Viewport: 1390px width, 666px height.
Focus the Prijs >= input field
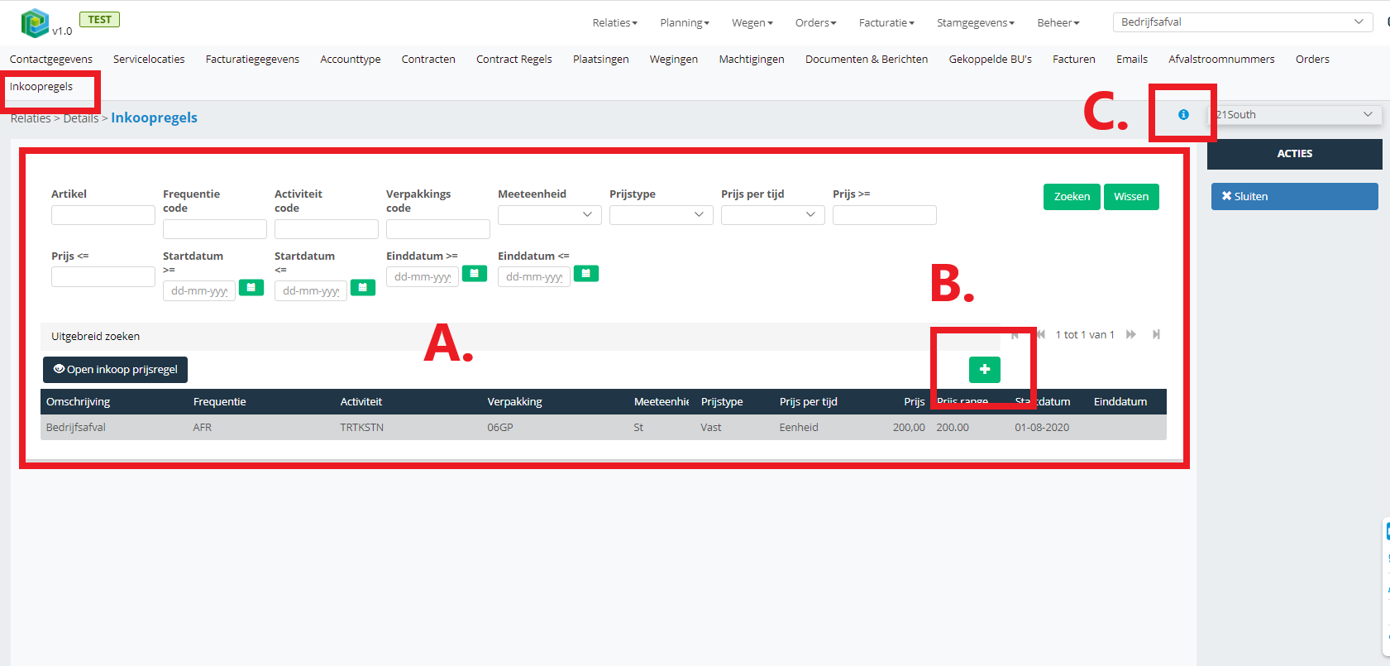884,214
